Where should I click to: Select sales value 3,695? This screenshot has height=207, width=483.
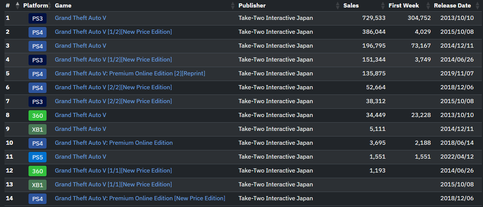point(378,143)
